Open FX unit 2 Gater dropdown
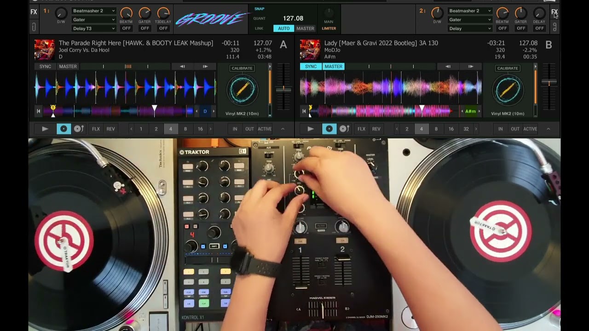This screenshot has height=331, width=589. [x=470, y=19]
